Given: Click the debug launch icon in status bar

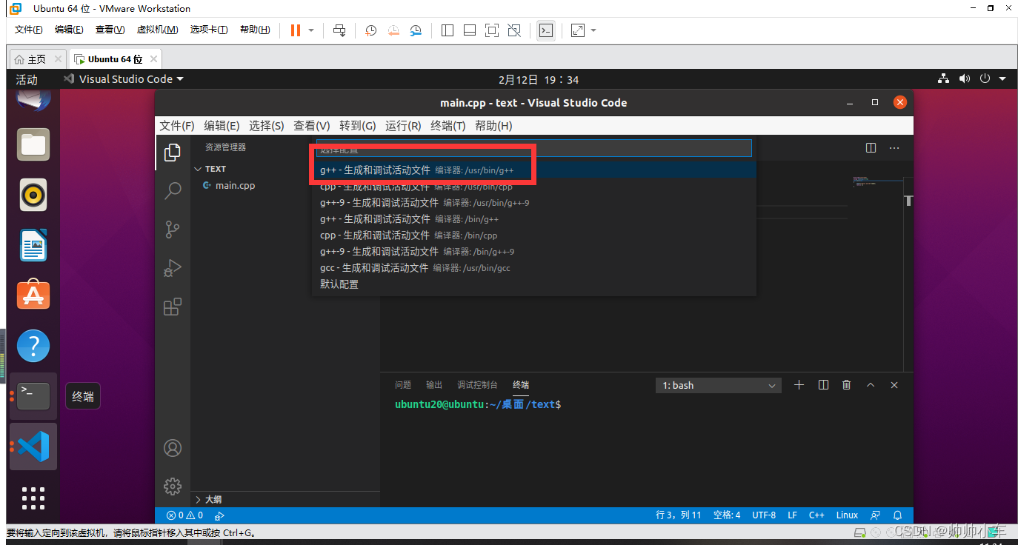Looking at the screenshot, I should 219,515.
